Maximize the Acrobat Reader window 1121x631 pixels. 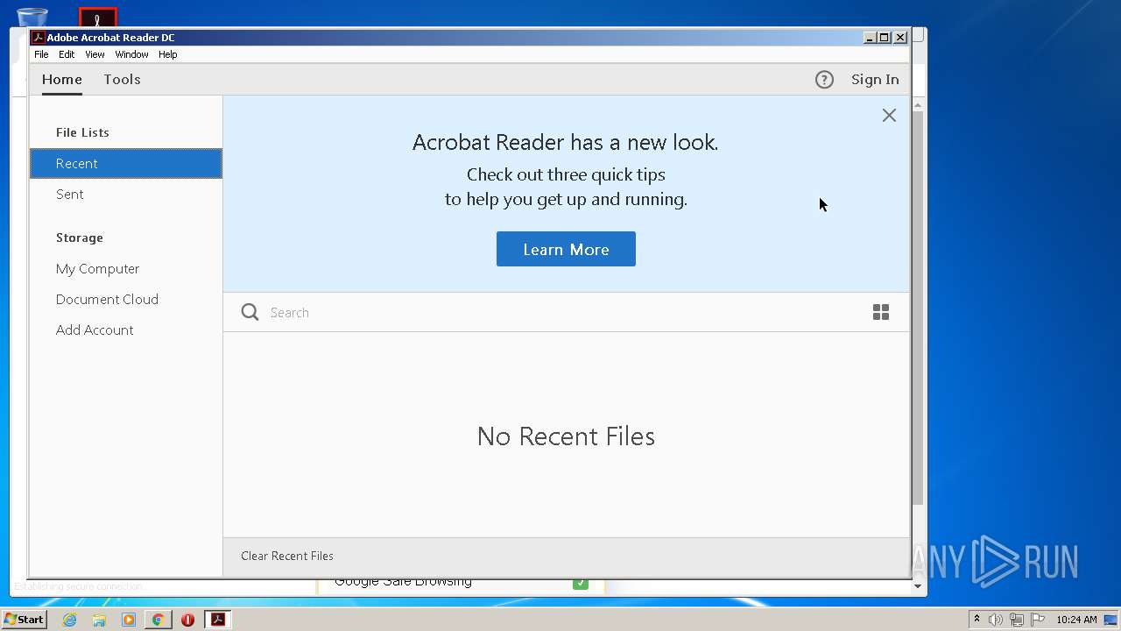point(885,38)
